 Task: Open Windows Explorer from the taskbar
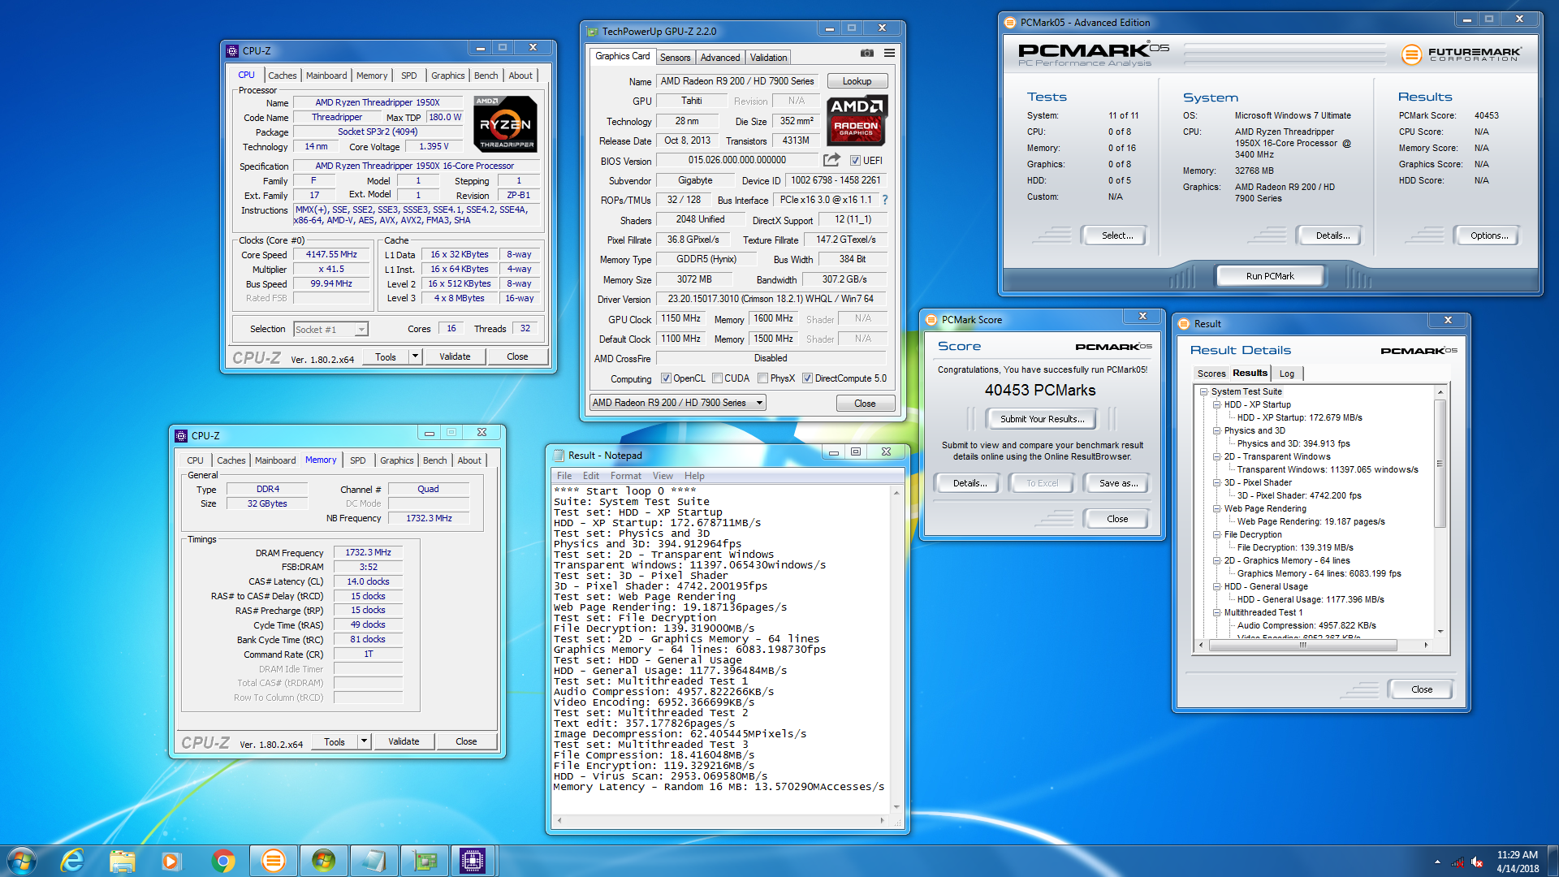point(122,860)
